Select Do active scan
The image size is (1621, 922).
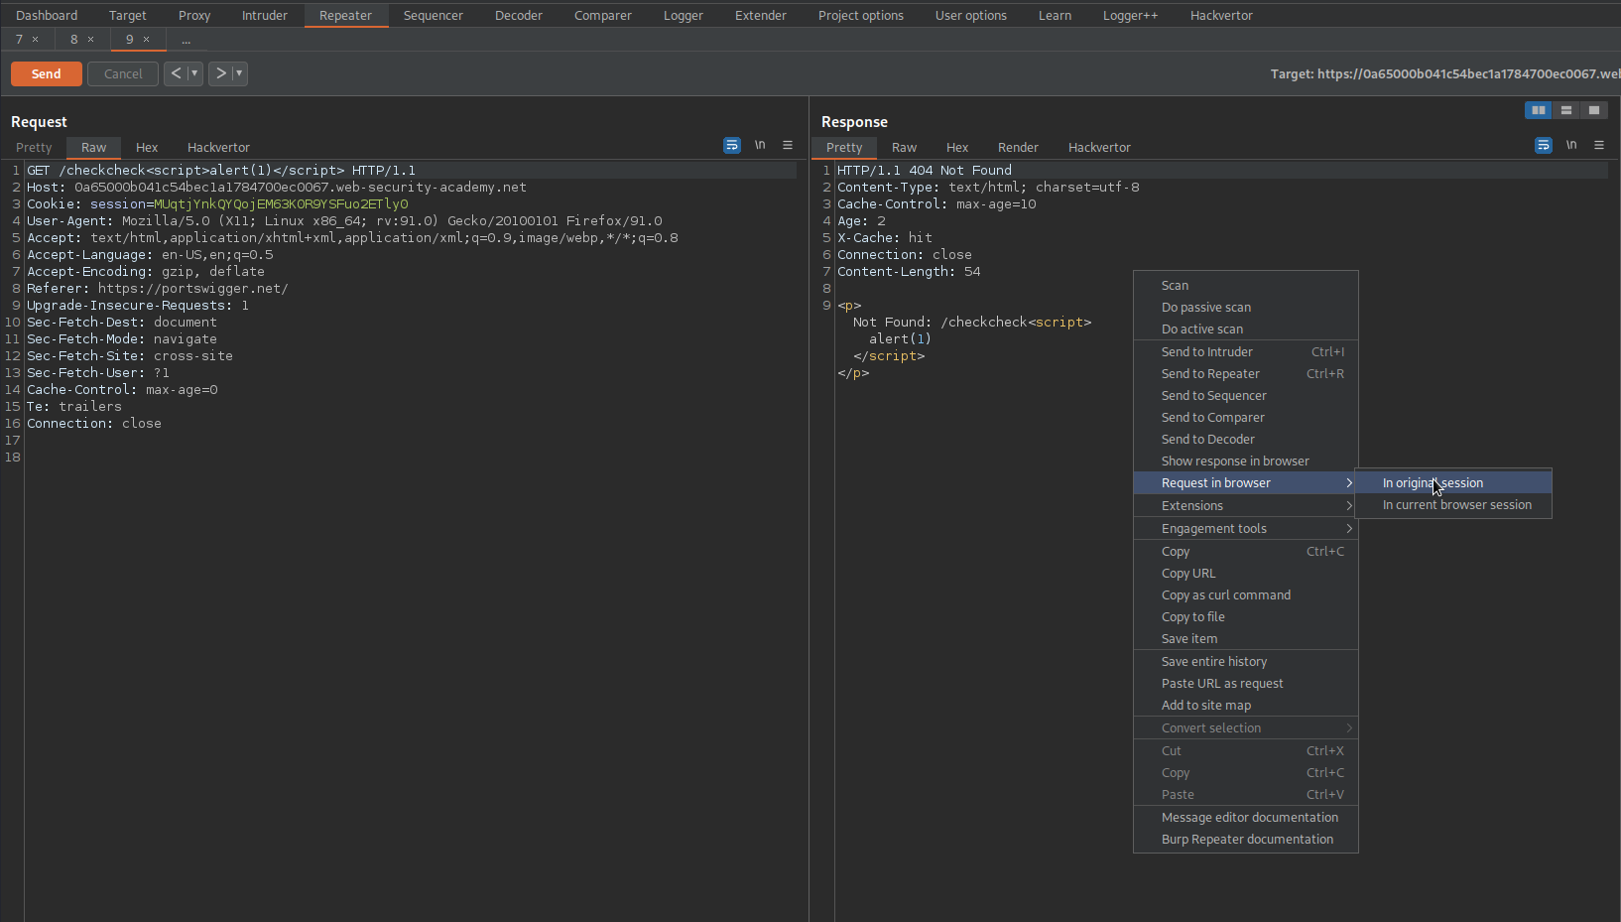click(1246, 329)
